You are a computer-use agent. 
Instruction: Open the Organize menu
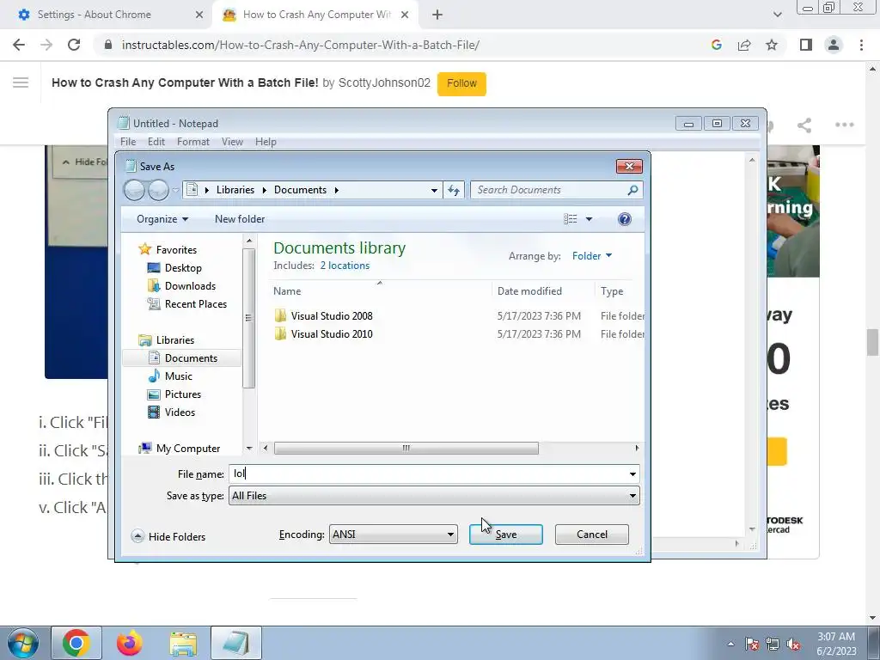click(162, 219)
